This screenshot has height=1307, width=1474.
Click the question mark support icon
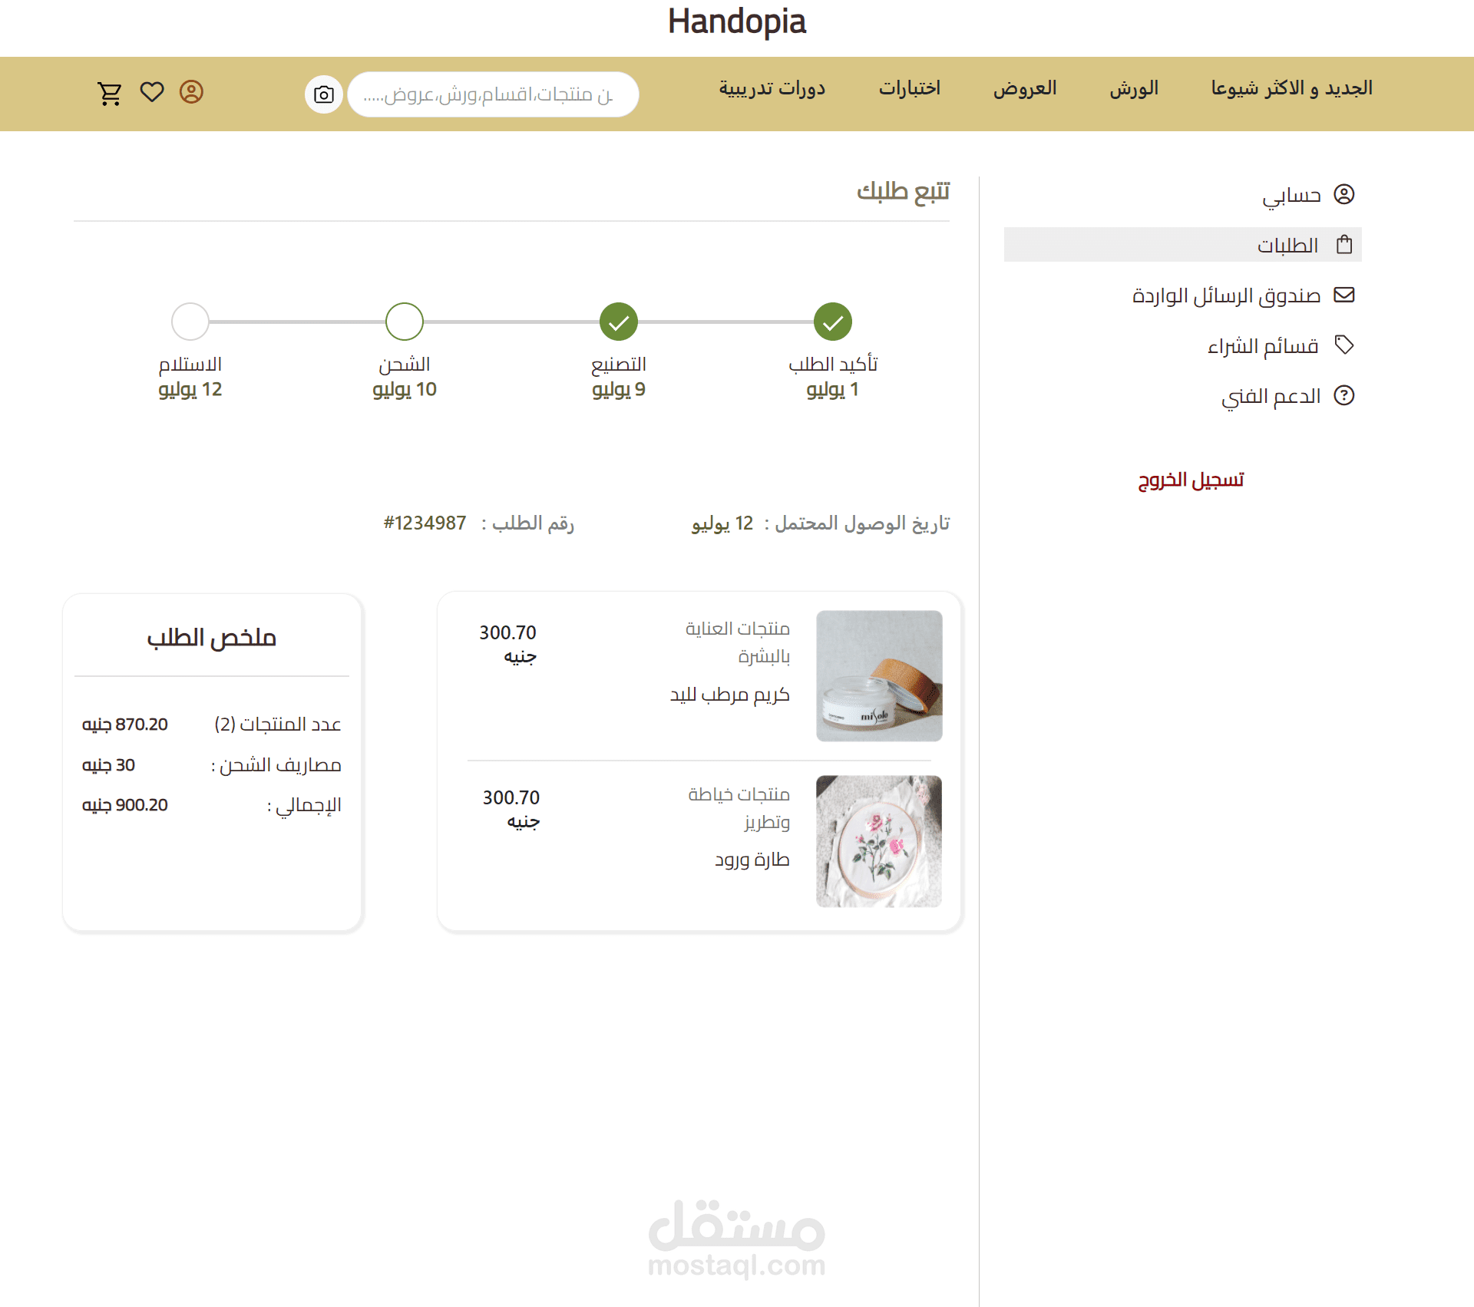[1344, 395]
